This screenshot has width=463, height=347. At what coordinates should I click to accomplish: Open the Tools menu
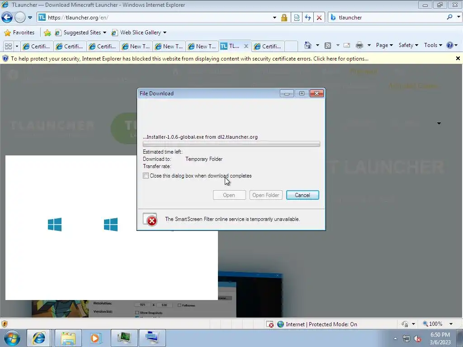pyautogui.click(x=433, y=45)
